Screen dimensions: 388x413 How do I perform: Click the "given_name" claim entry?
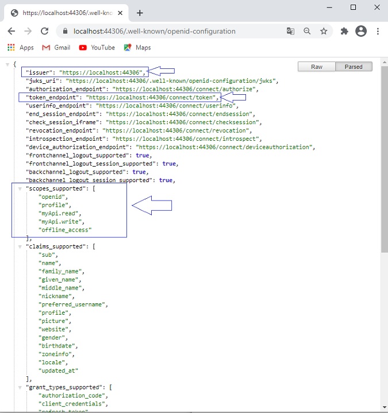(58, 280)
